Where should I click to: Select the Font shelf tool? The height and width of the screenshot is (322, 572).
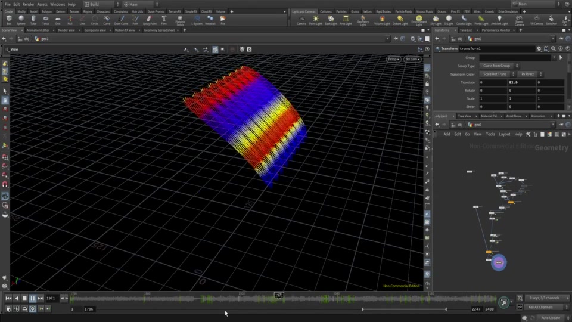(x=164, y=20)
